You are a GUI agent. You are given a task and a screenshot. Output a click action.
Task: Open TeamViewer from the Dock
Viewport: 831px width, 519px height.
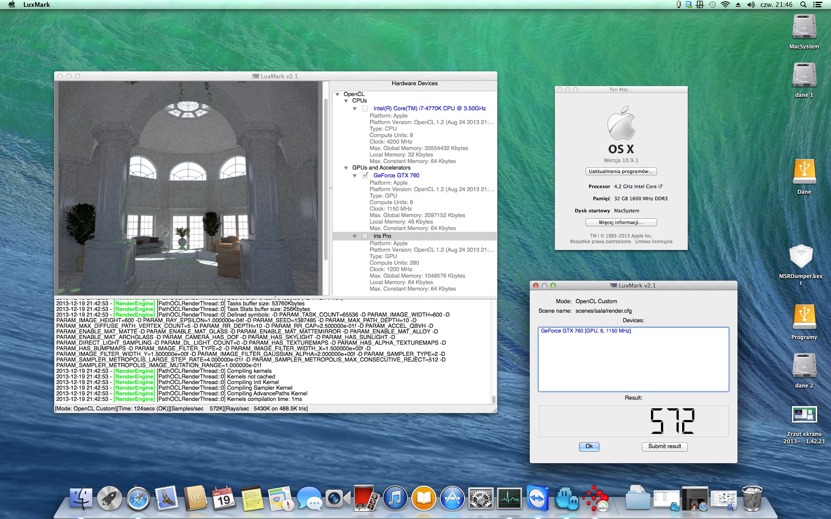click(x=538, y=498)
